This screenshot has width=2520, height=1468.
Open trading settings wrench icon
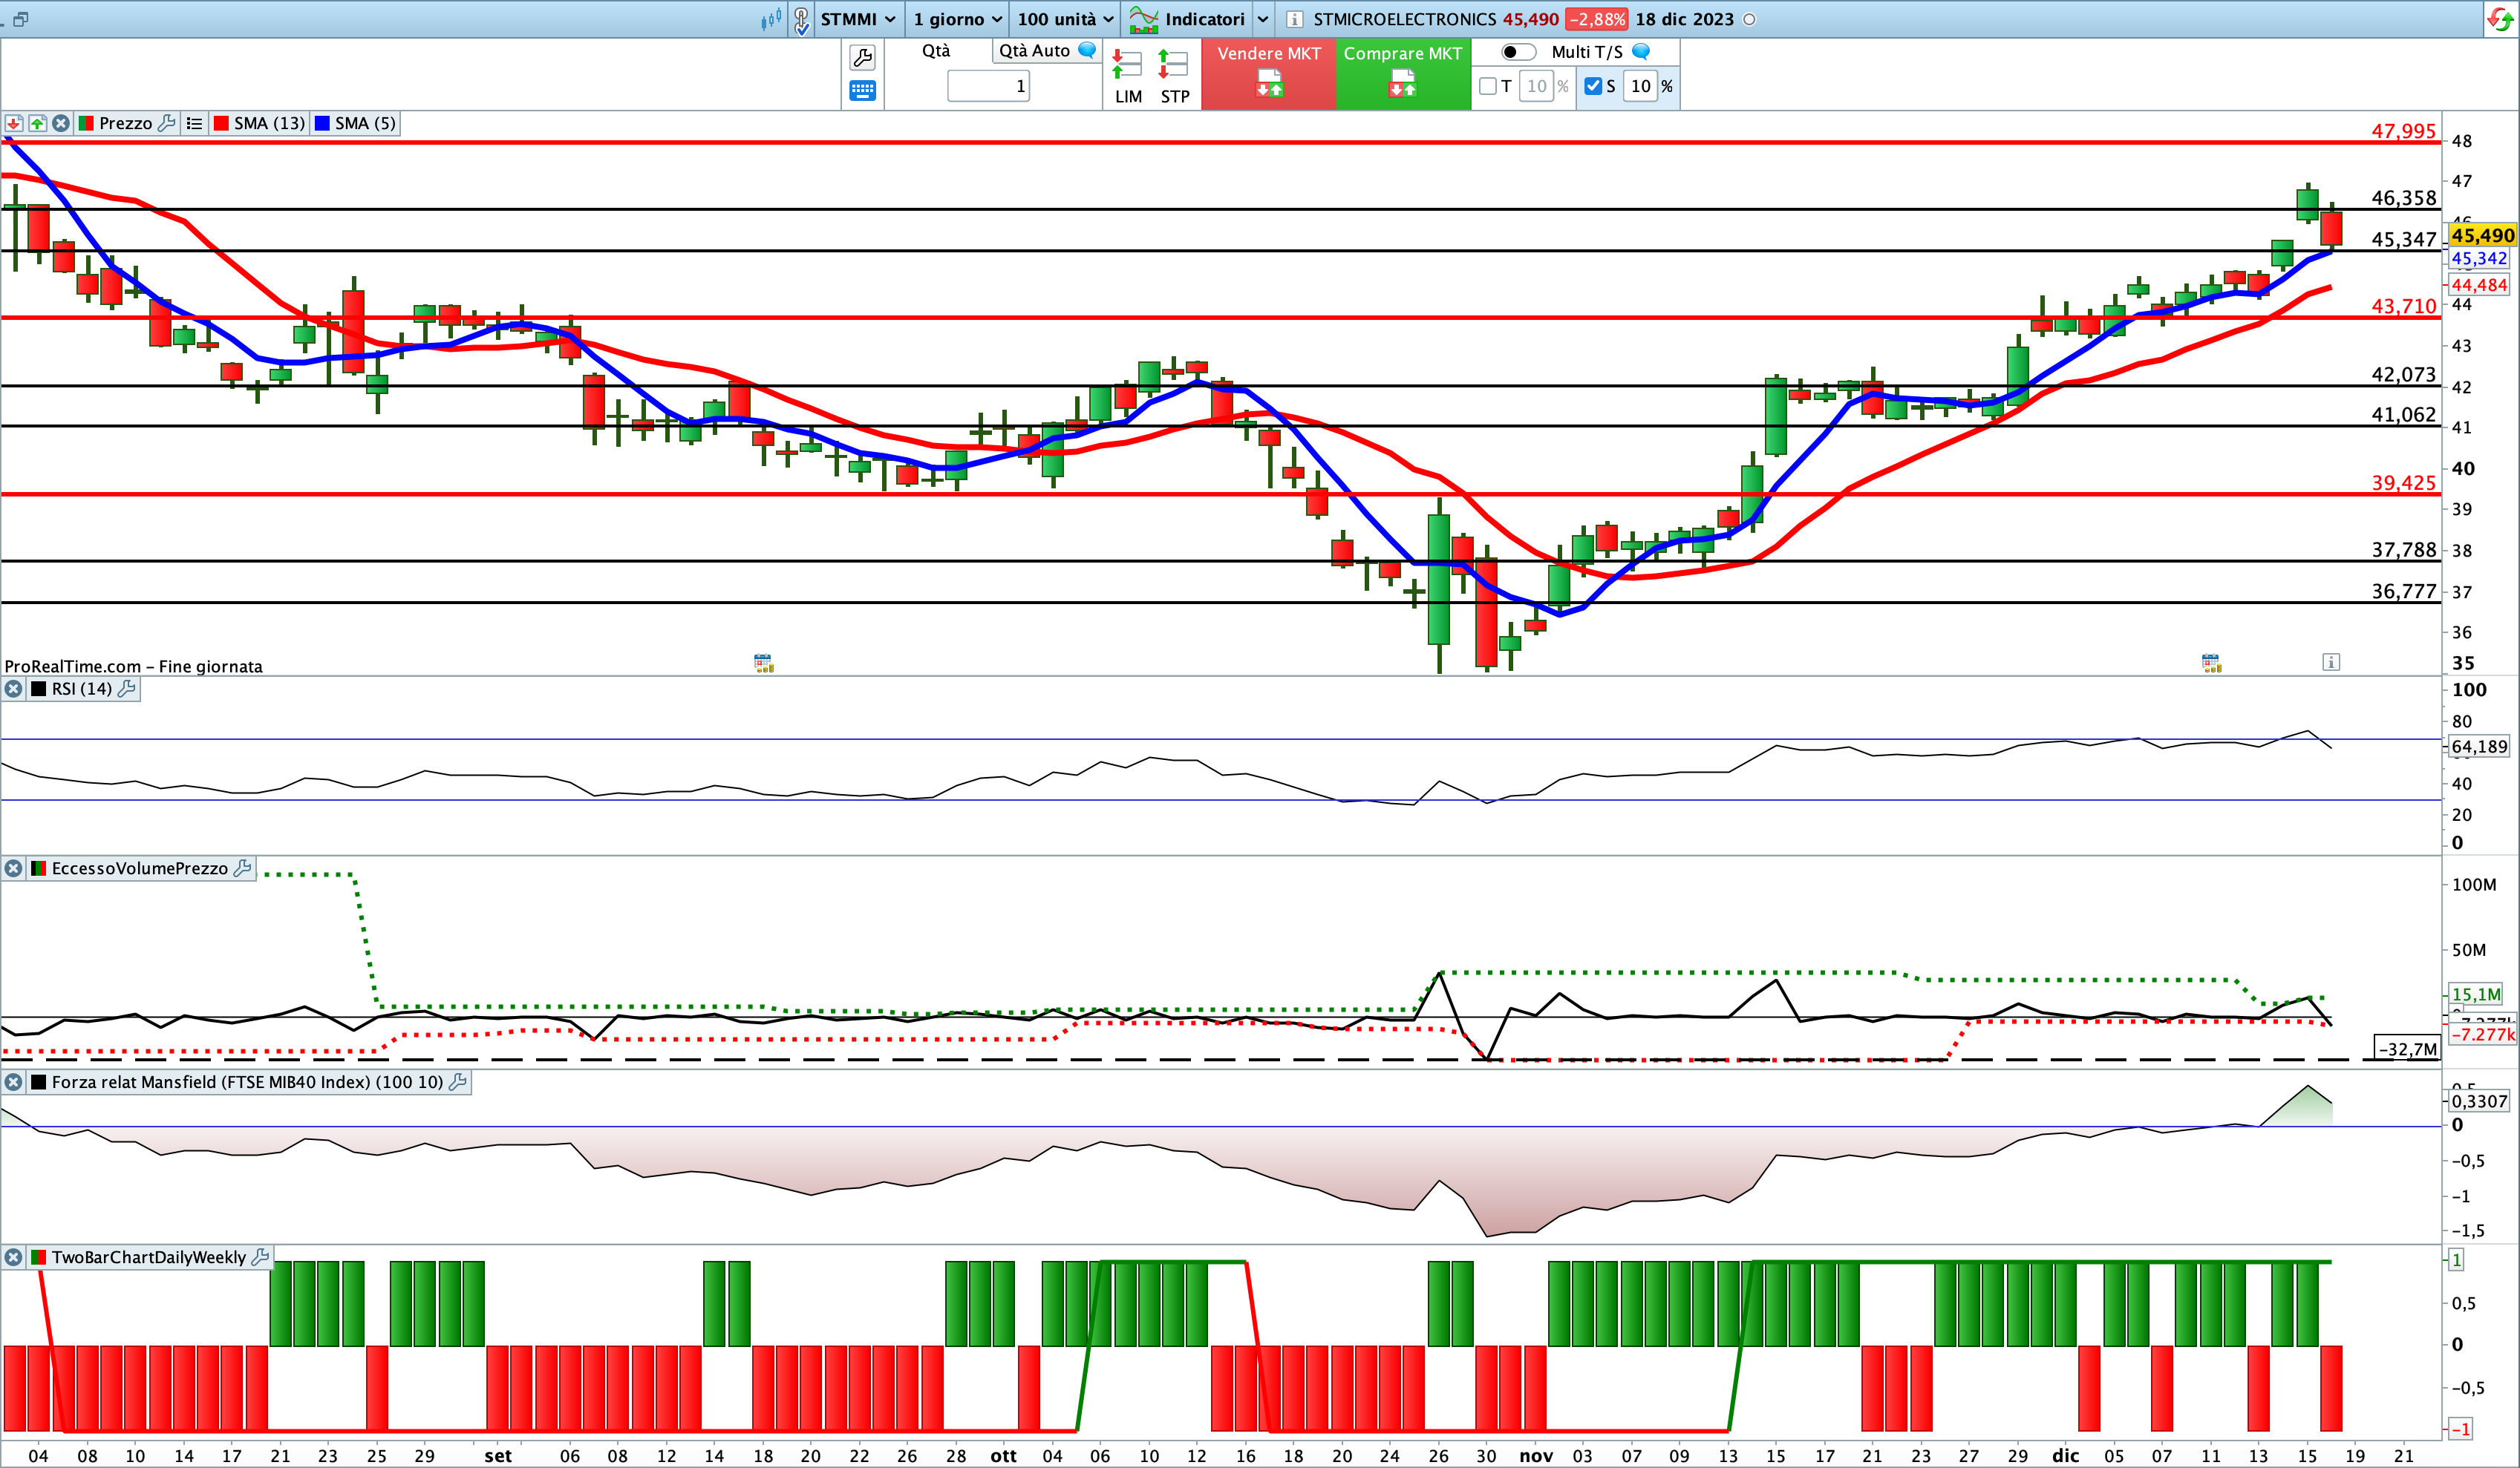[862, 58]
